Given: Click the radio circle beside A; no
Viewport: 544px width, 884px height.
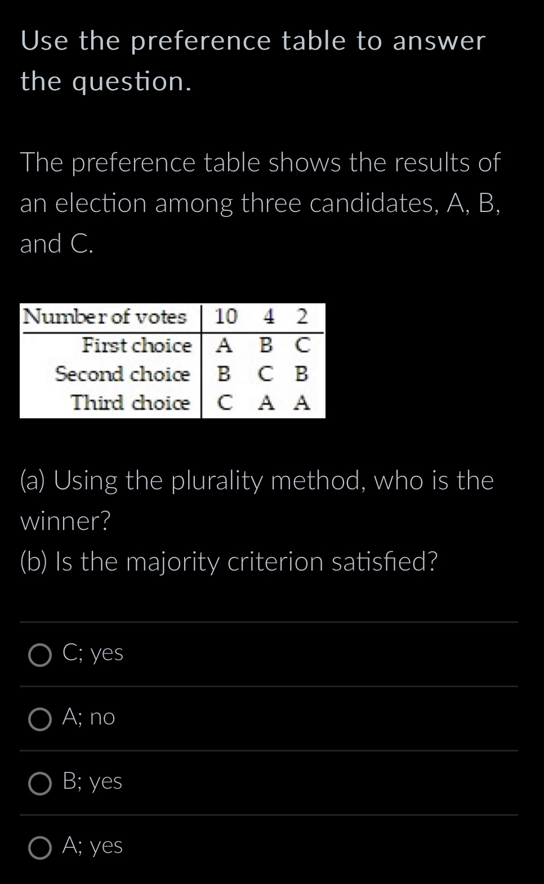Looking at the screenshot, I should (x=39, y=719).
